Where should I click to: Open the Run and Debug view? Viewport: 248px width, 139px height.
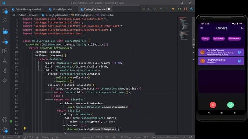(x=5, y=41)
